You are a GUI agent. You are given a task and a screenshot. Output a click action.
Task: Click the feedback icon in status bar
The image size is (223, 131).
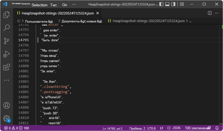[209, 127]
